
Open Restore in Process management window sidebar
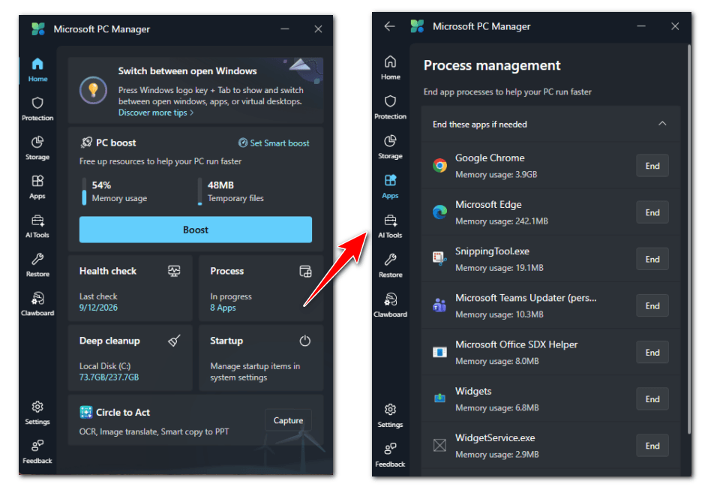click(390, 266)
